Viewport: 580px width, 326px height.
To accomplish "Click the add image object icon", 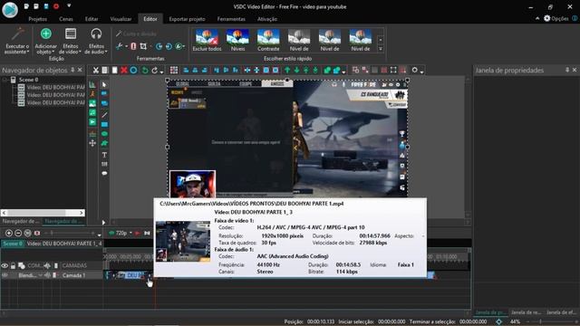I will point(92,103).
